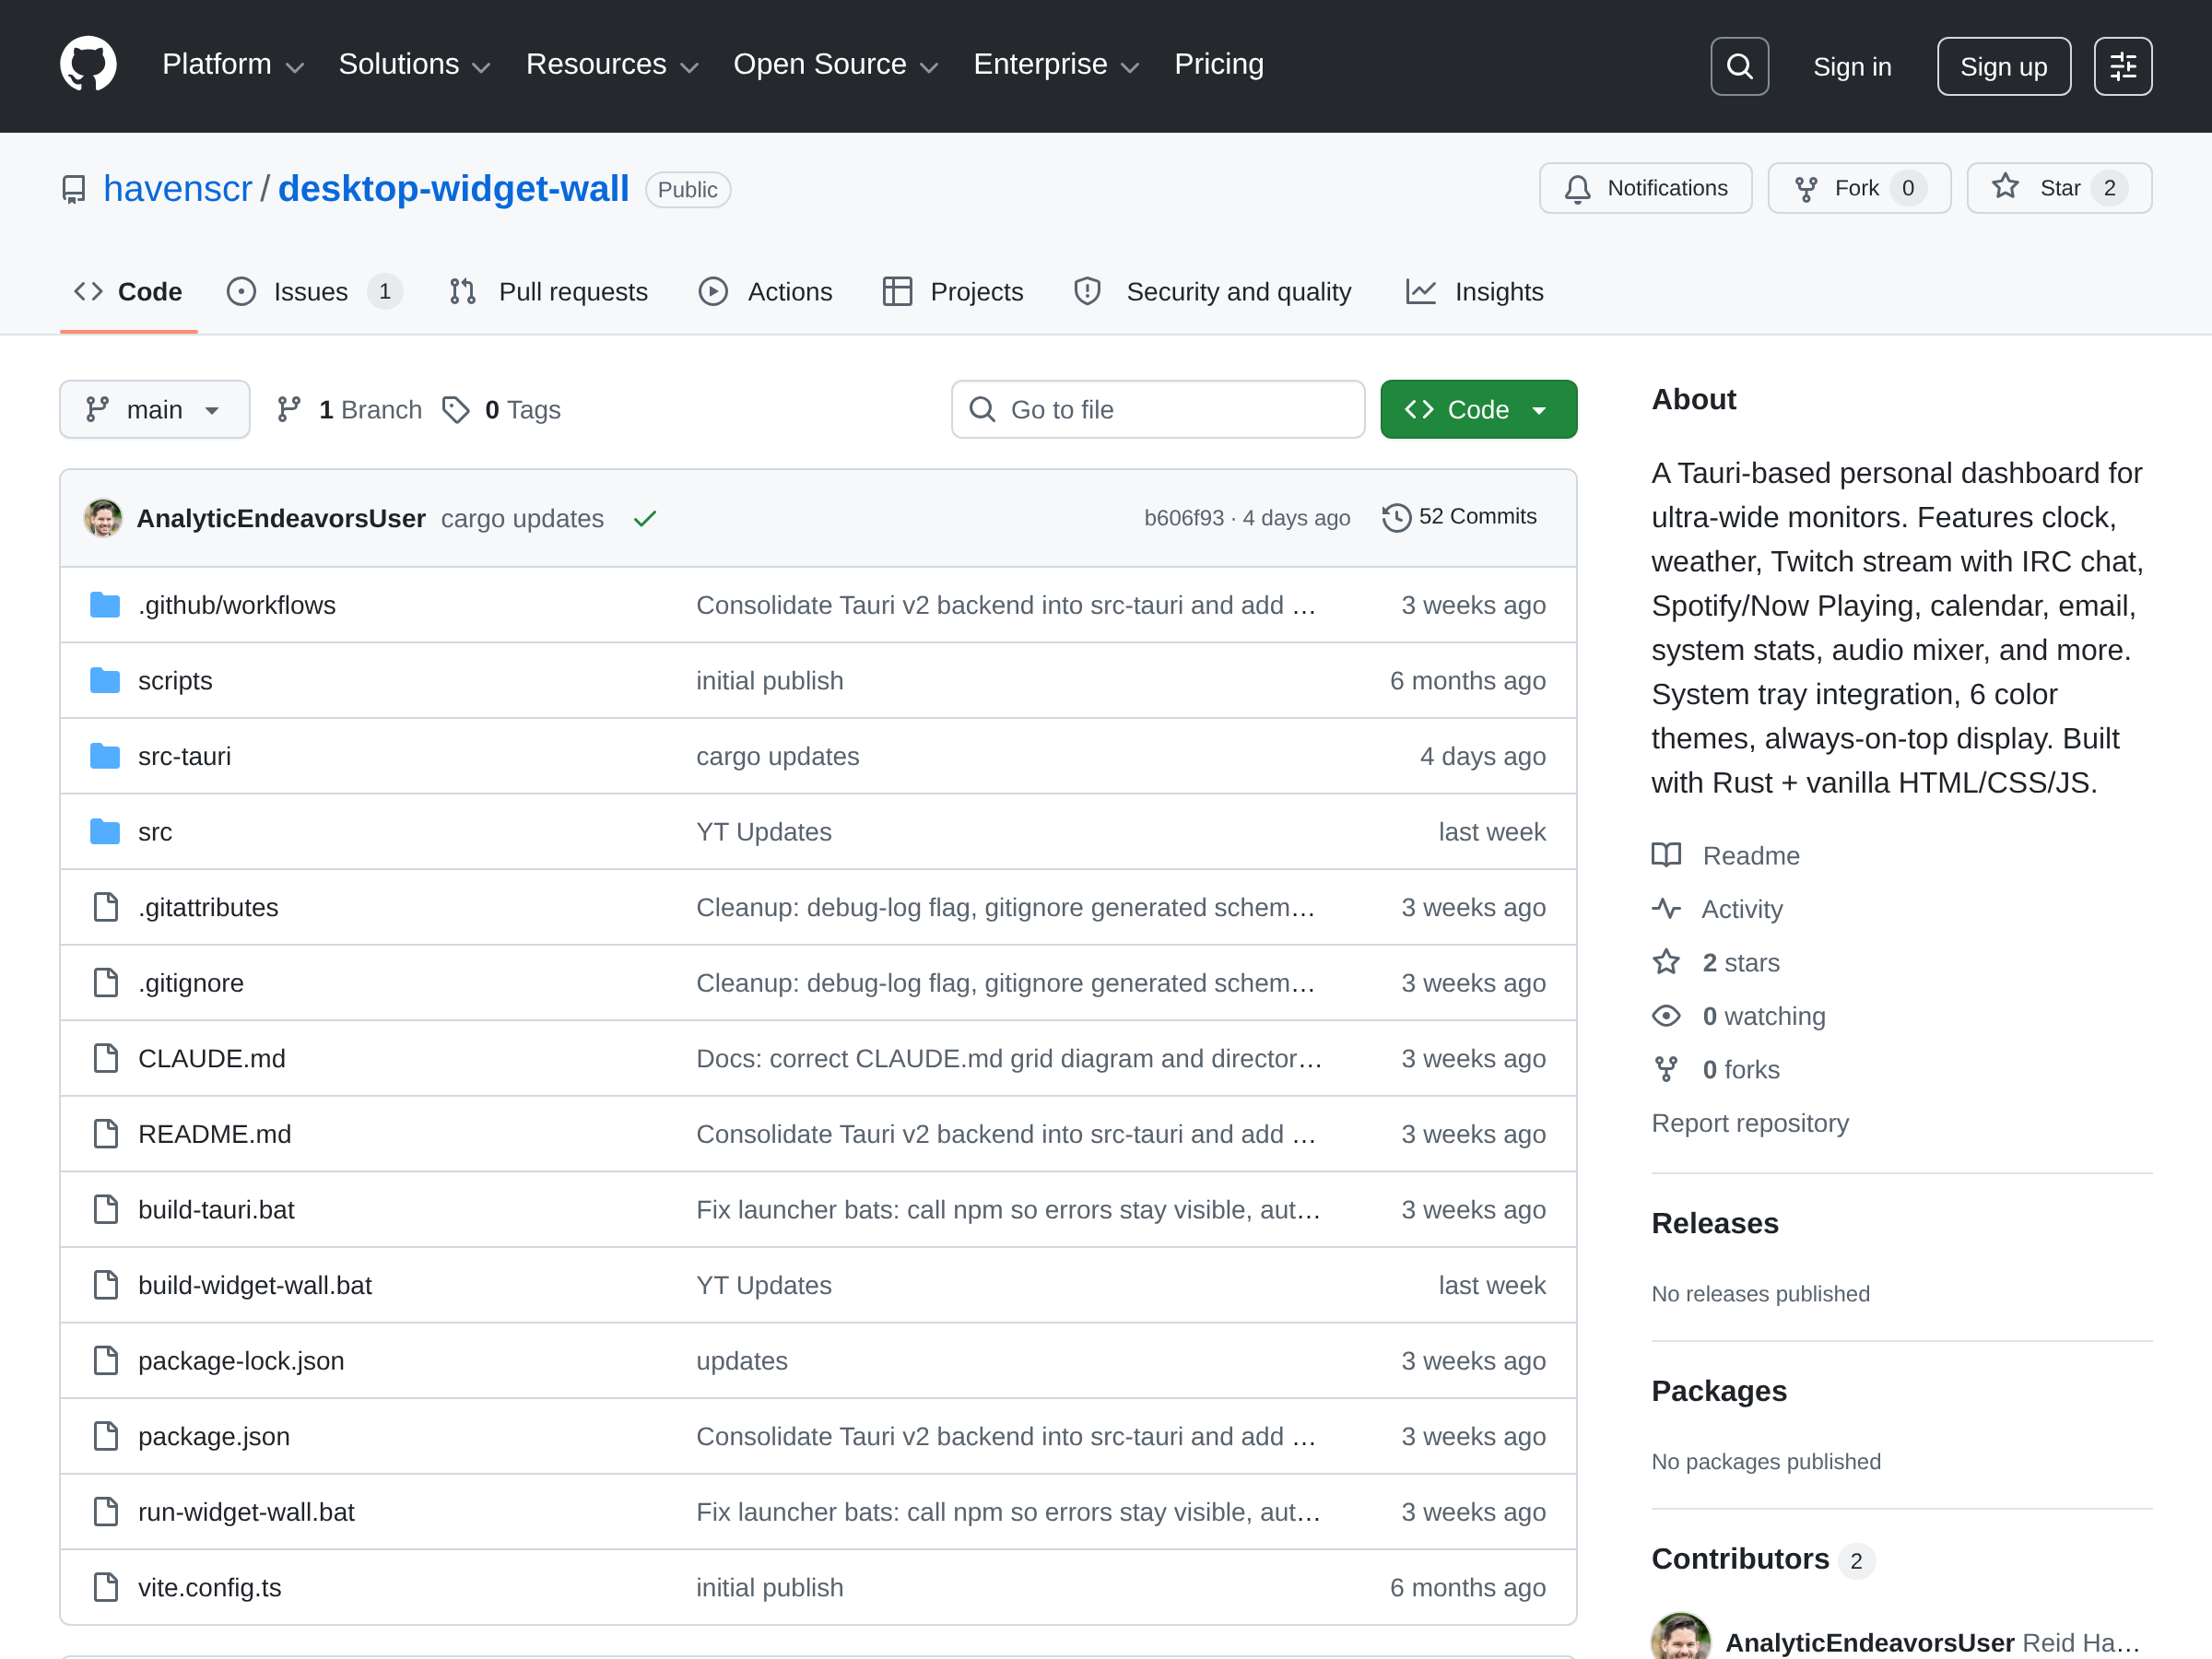The height and width of the screenshot is (1659, 2212).
Task: Switch to the Issues tab
Action: (x=314, y=292)
